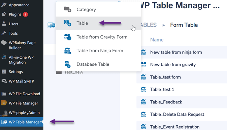Open Table_test form
Image resolution: width=227 pixels, height=130 pixels.
165,77
